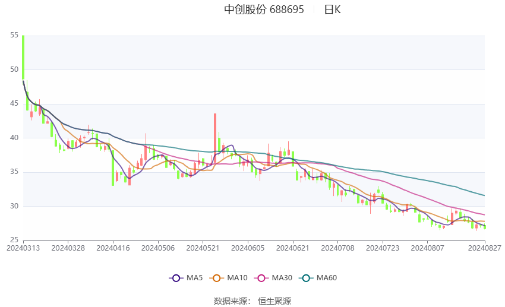505x307 pixels.
Task: Click the chart title 中创股份 688695
Action: 264,10
